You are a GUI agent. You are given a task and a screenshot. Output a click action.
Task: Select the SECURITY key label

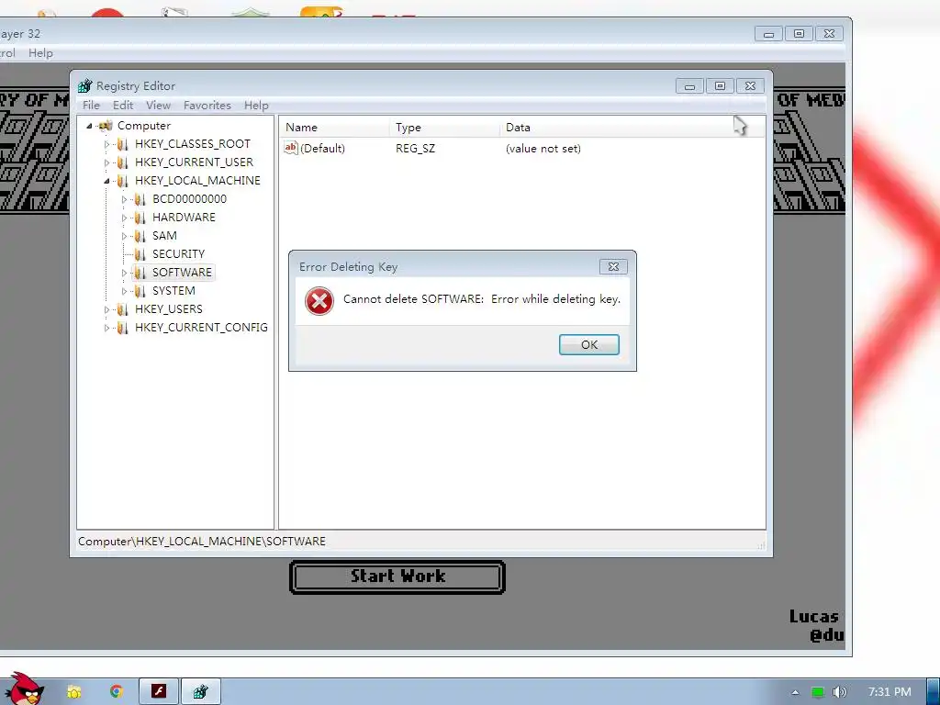tap(179, 254)
